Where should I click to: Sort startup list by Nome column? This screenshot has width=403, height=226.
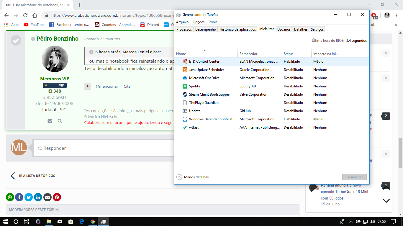205,54
